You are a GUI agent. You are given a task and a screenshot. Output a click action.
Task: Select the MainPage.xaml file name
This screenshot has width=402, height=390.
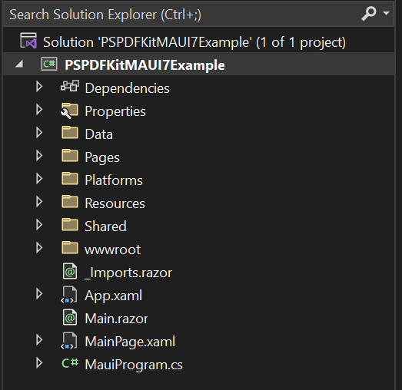coord(130,342)
